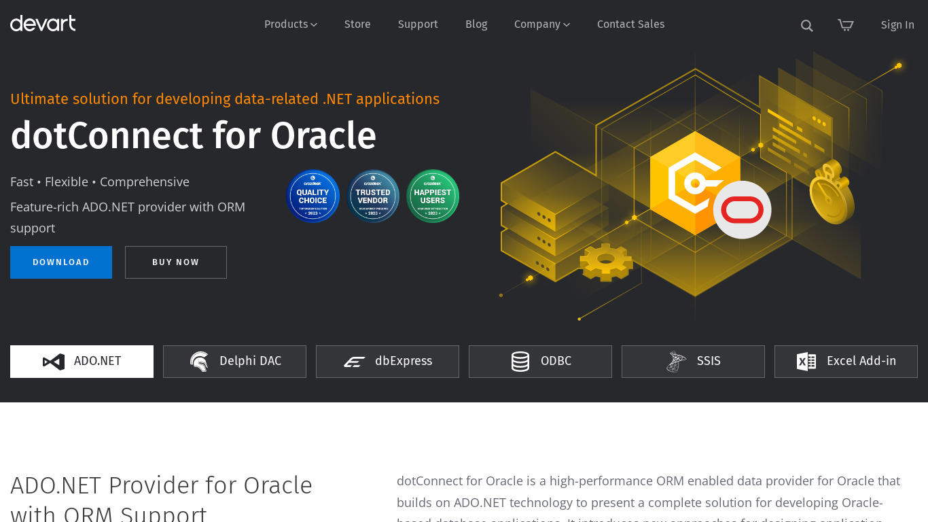The image size is (928, 522).
Task: Click the 'dotConnect for Oracle' heading
Action: (194, 135)
